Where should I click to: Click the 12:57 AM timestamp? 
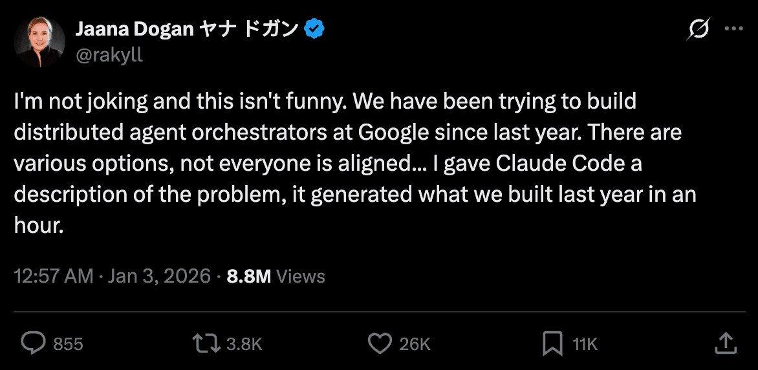point(54,276)
